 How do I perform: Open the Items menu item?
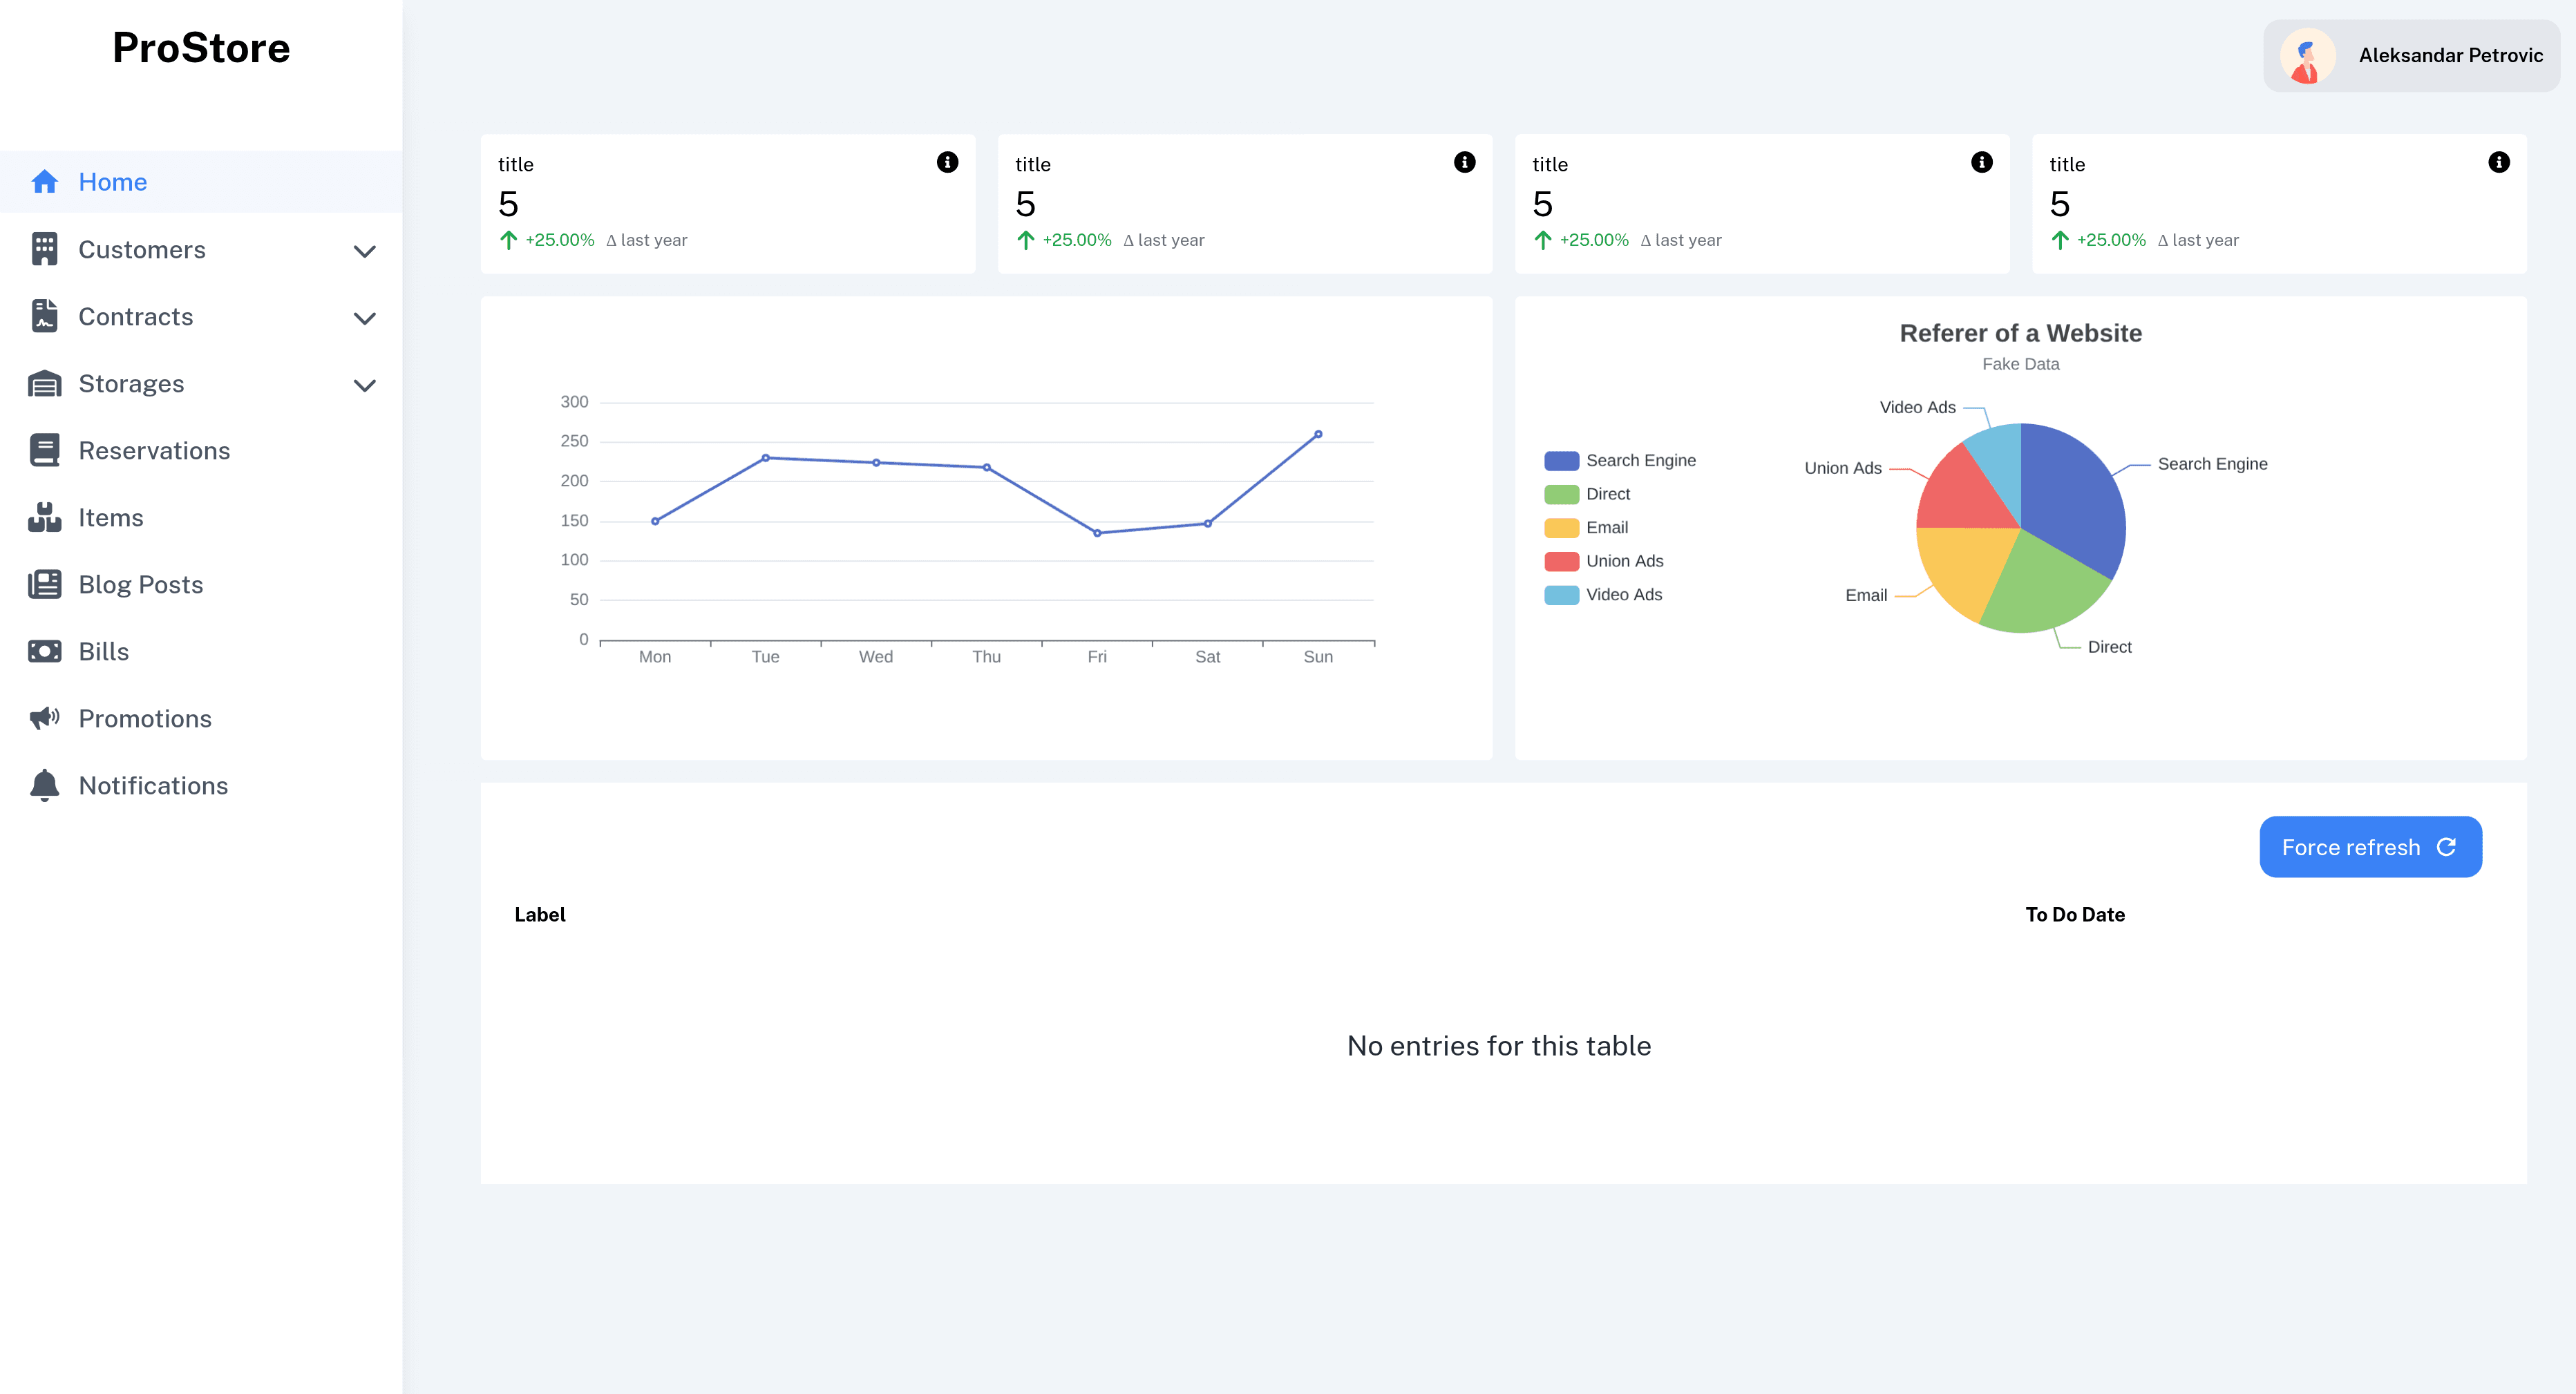201,517
